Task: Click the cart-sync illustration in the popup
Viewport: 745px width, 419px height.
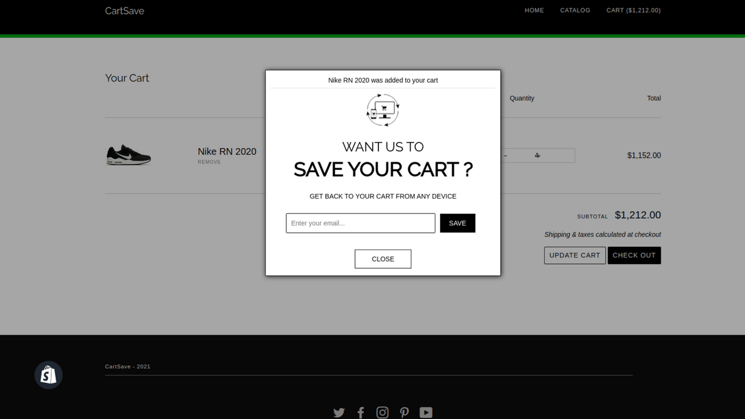Action: tap(382, 110)
